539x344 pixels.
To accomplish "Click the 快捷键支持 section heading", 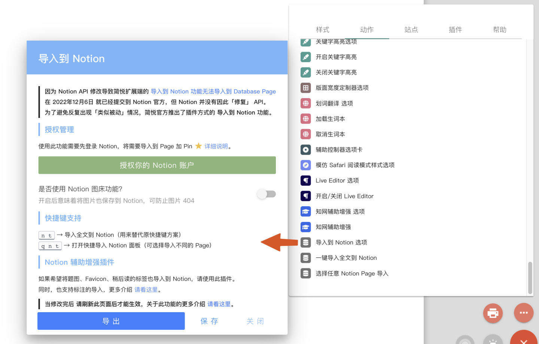I will (63, 218).
